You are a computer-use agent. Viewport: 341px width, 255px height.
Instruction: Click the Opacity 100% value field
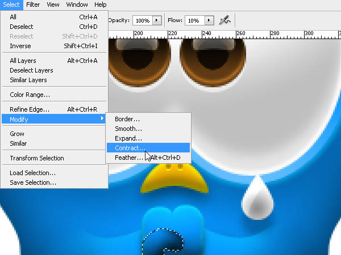click(143, 20)
